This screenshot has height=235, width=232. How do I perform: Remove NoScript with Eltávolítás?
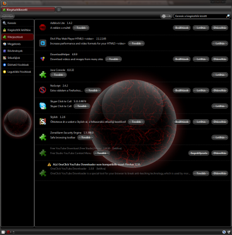point(220,90)
